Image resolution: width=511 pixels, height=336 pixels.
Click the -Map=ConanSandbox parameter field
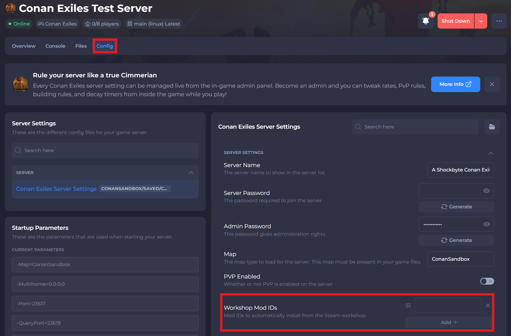click(105, 264)
